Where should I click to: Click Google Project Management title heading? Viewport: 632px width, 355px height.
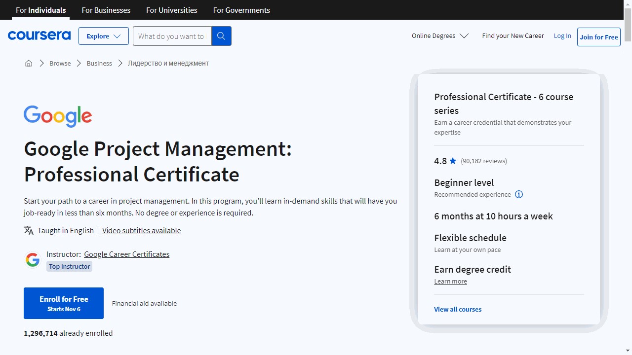(x=158, y=161)
